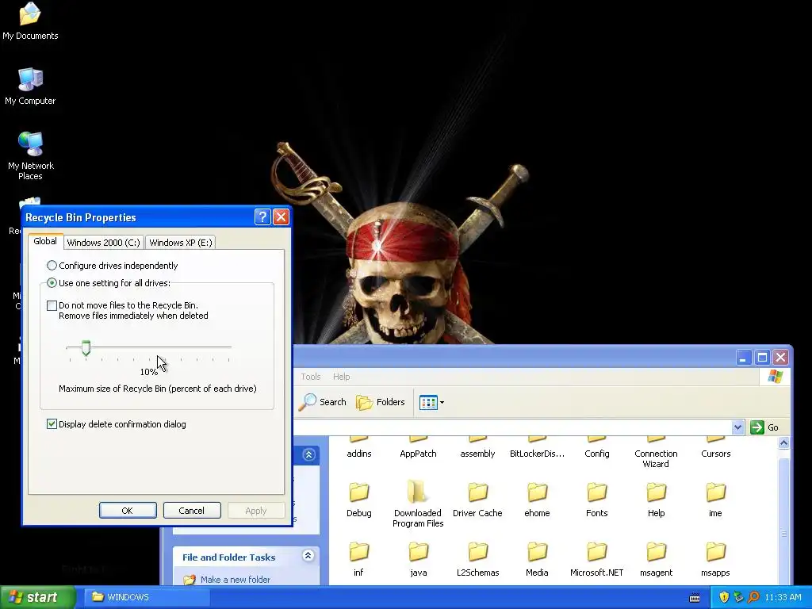Select the Connection Wizard folder
The image size is (812, 609).
click(656, 453)
